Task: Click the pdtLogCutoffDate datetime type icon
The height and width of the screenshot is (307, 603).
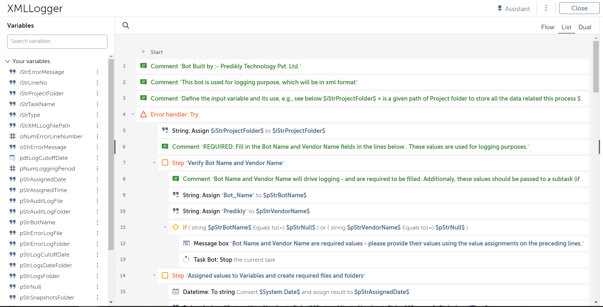Action: tap(13, 158)
